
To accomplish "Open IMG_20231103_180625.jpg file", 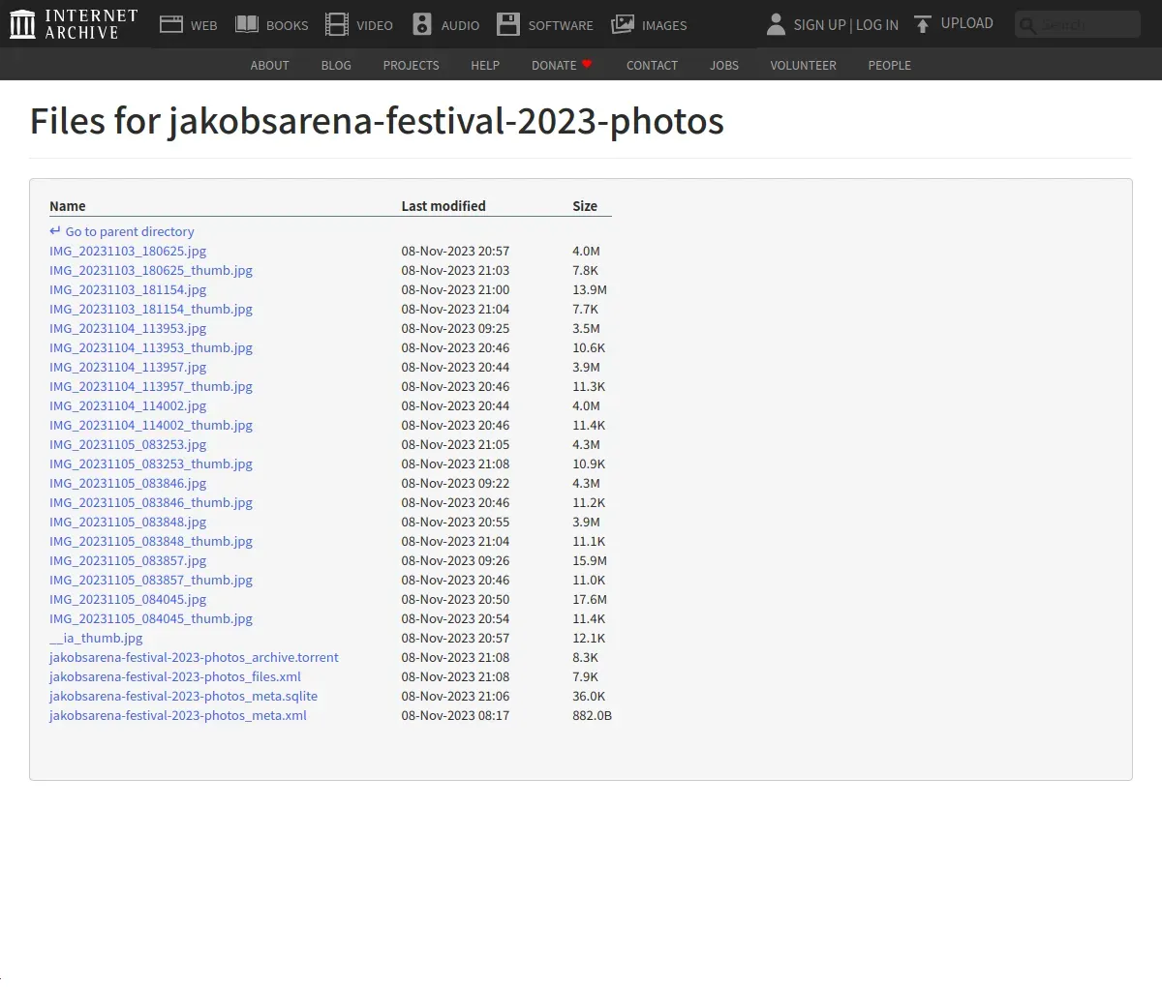I will click(x=128, y=251).
